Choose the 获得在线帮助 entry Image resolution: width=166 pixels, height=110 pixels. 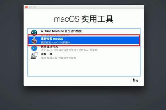click(50, 46)
